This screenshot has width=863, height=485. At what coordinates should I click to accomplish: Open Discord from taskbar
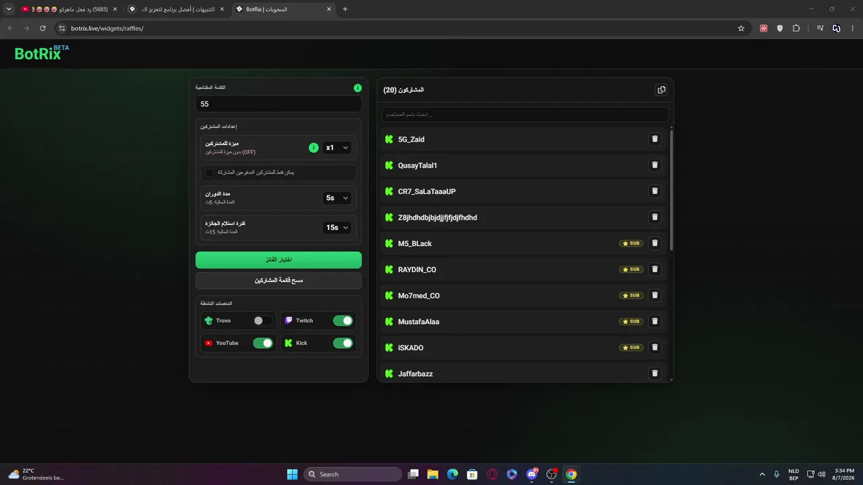tap(532, 474)
